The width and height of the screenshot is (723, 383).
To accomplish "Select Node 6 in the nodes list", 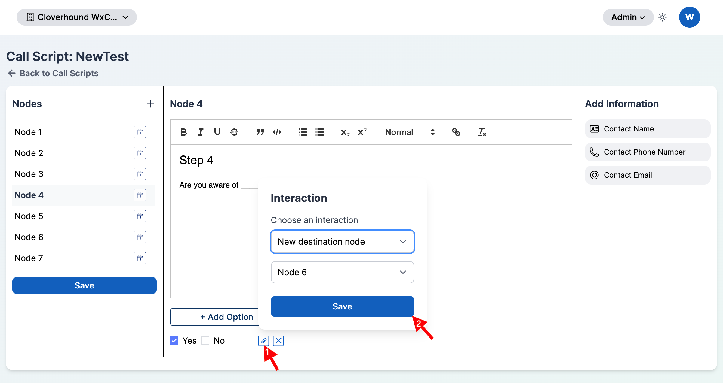I will (x=29, y=237).
